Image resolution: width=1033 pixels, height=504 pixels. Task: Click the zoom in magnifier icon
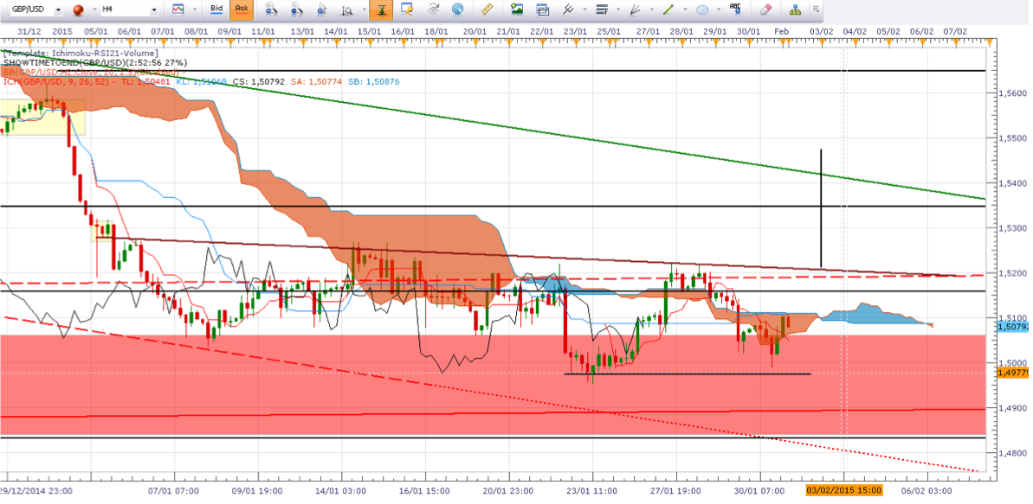tap(270, 10)
